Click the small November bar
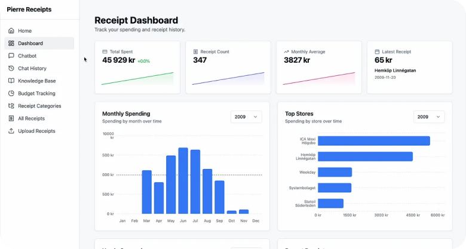The width and height of the screenshot is (466, 249). pyautogui.click(x=244, y=212)
